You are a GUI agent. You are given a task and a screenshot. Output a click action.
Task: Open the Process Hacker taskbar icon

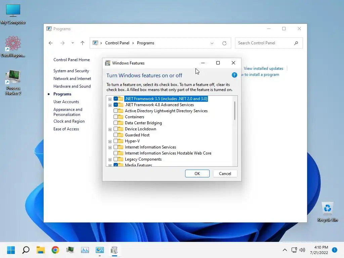tap(70, 250)
